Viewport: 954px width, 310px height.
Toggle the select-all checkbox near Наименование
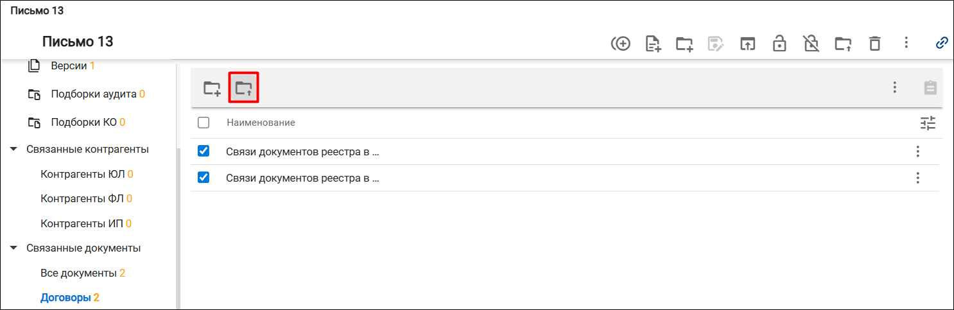[x=204, y=123]
